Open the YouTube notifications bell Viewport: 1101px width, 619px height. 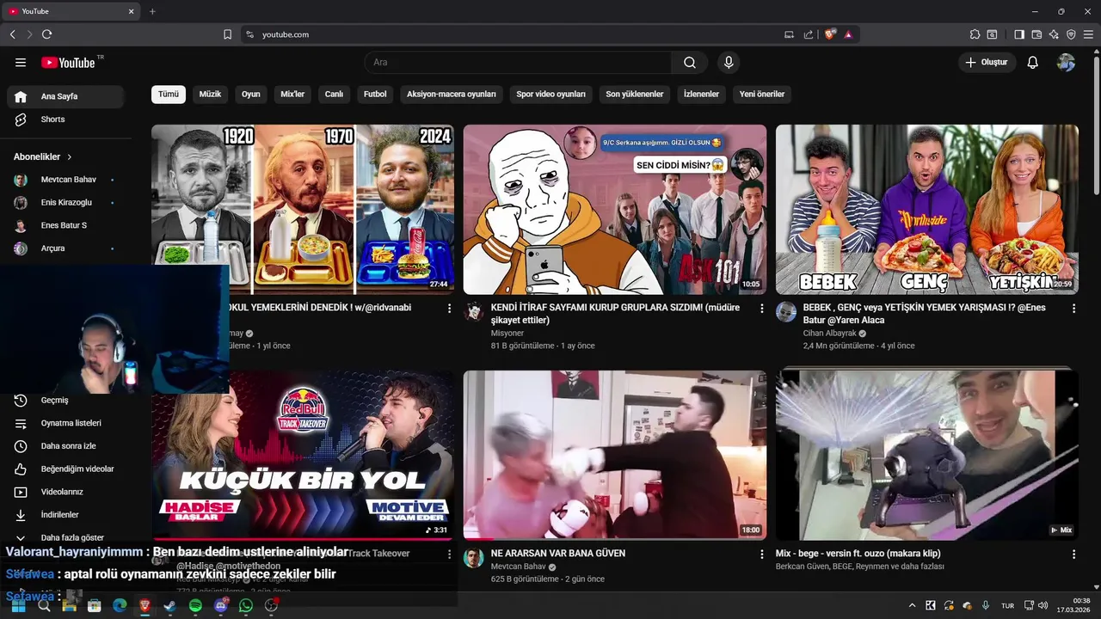(x=1033, y=63)
